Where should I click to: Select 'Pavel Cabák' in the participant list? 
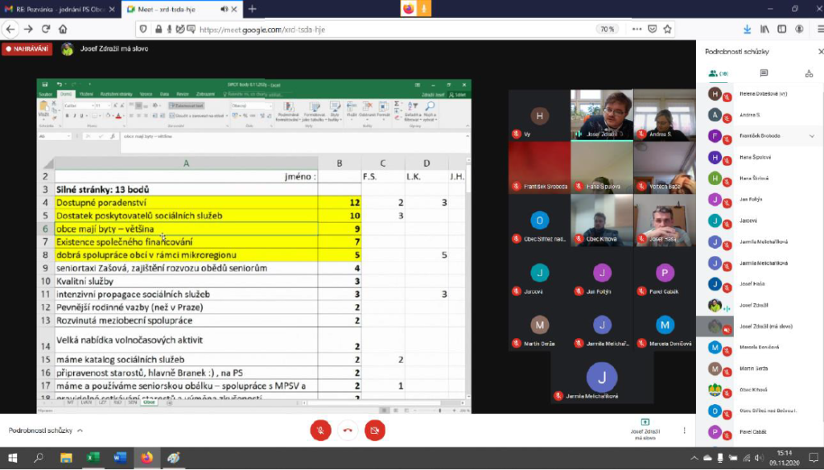coord(760,432)
